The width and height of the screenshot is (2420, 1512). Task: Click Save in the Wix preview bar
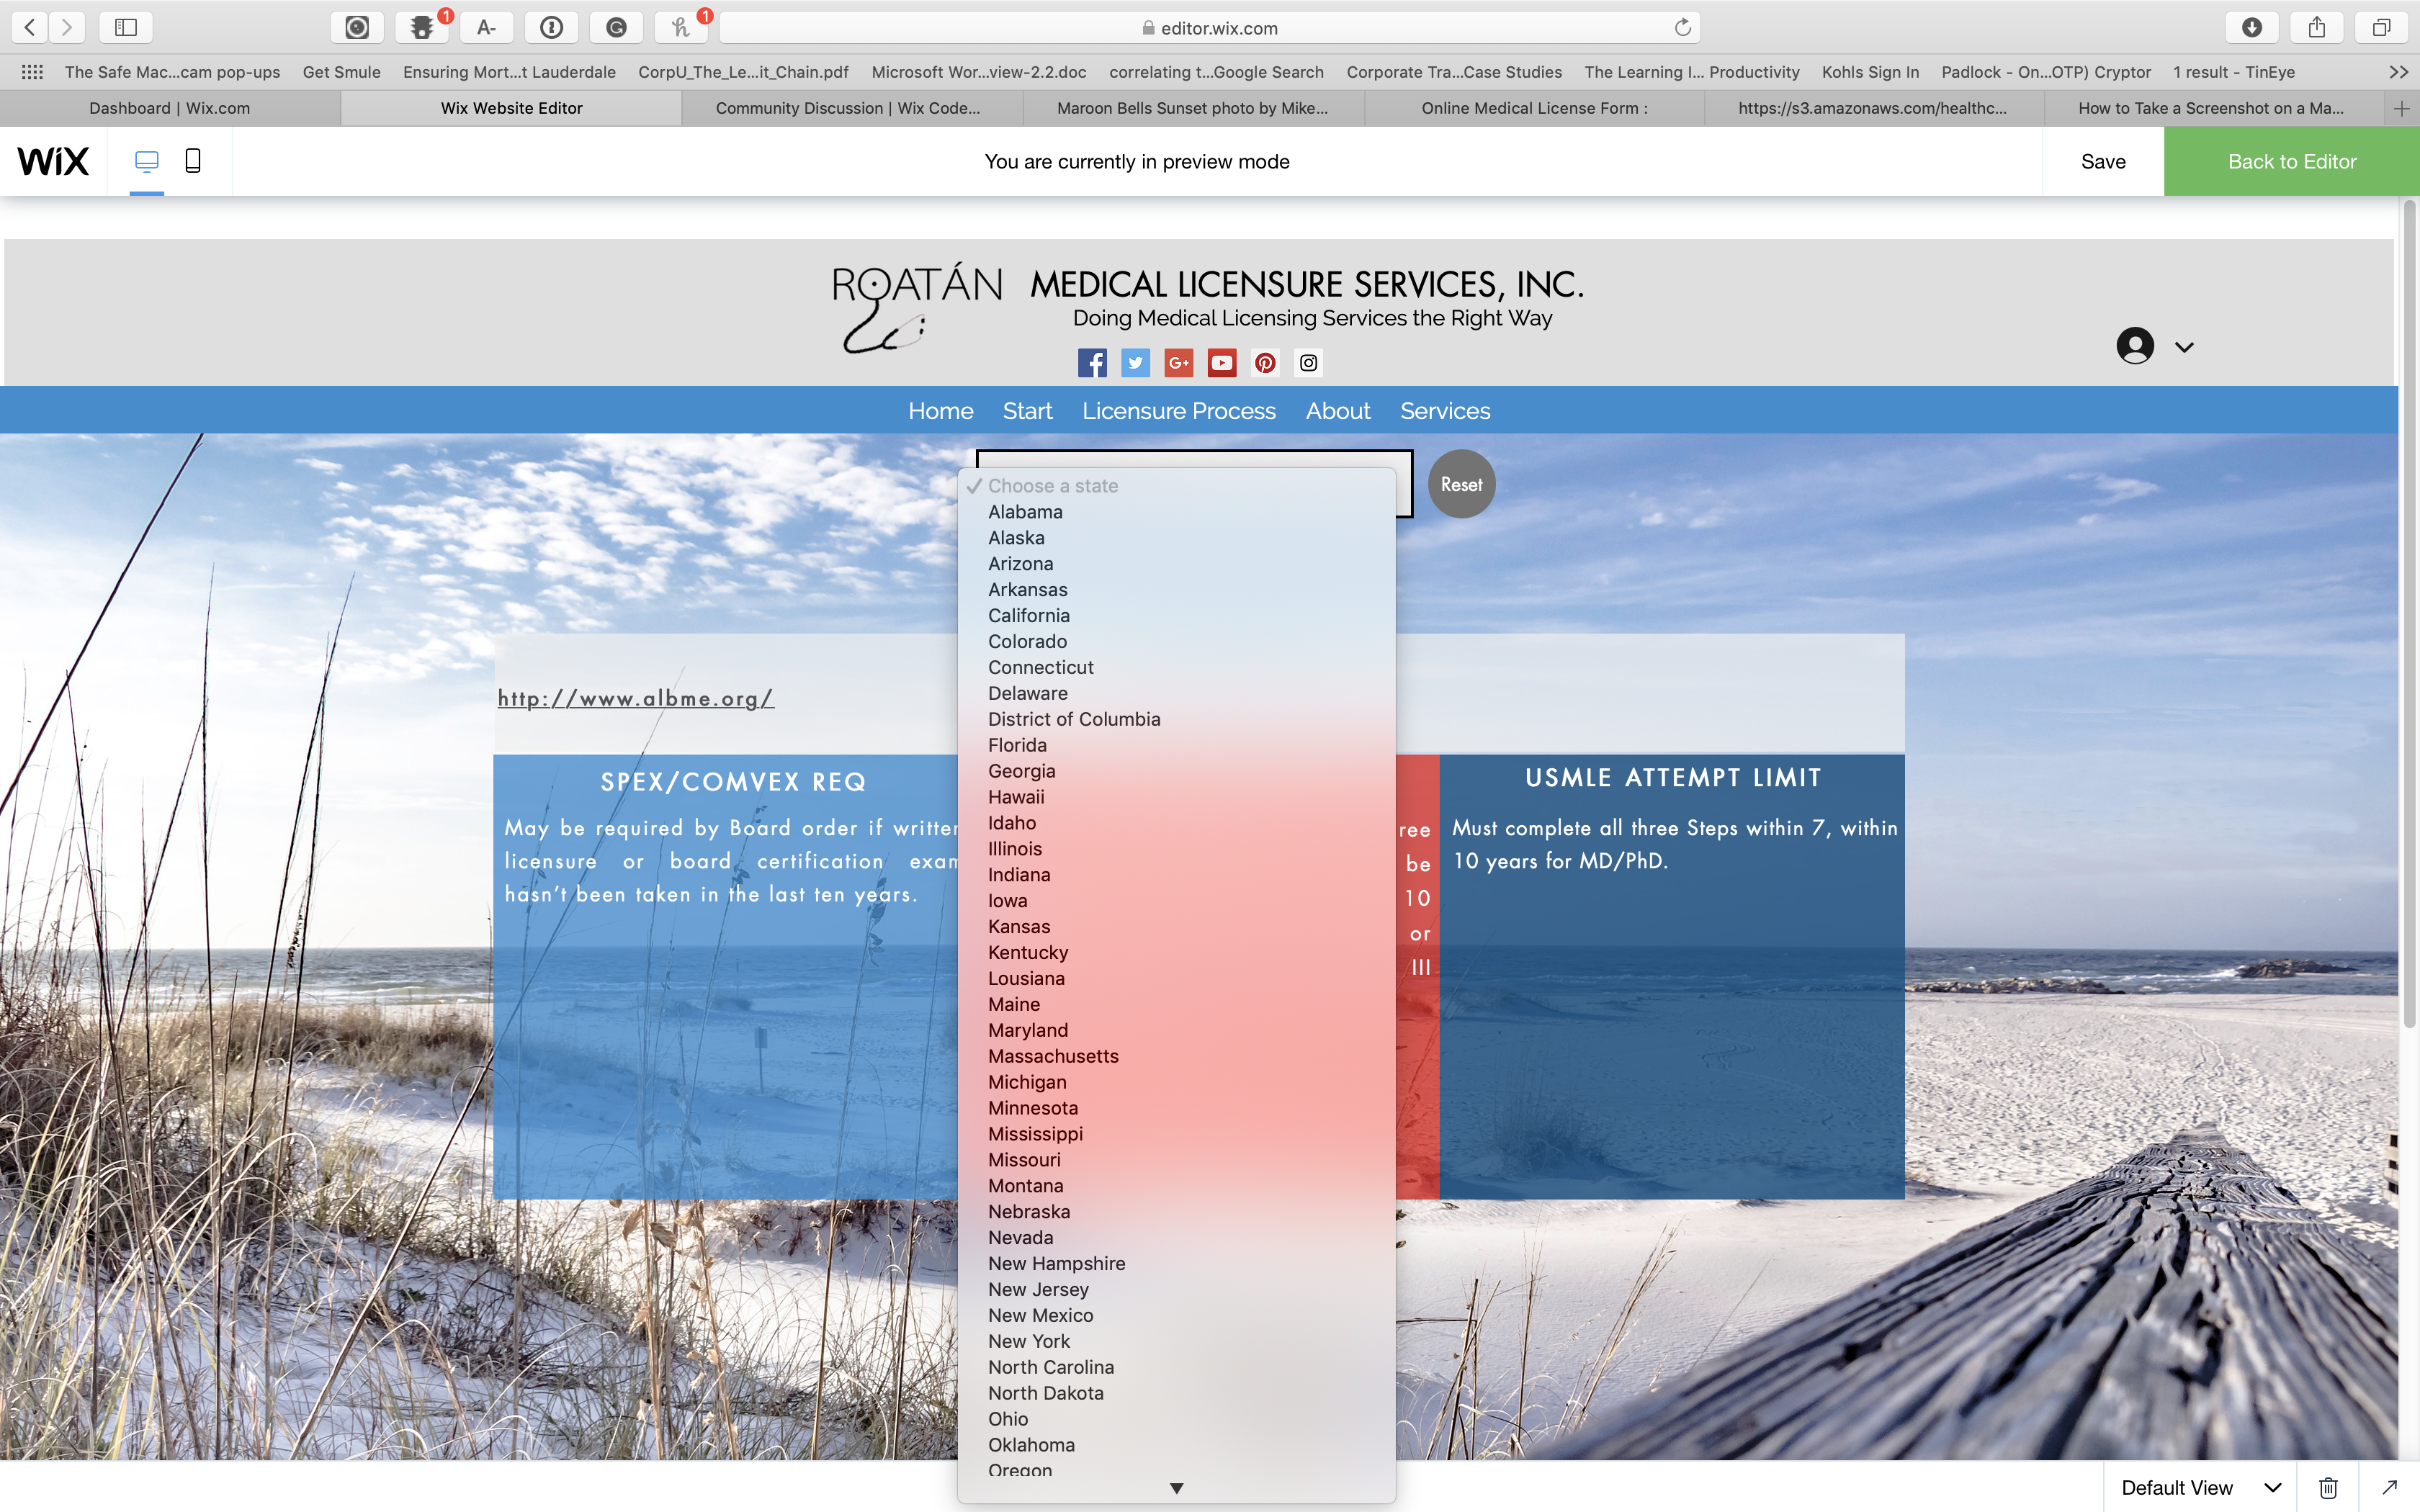click(x=2103, y=161)
